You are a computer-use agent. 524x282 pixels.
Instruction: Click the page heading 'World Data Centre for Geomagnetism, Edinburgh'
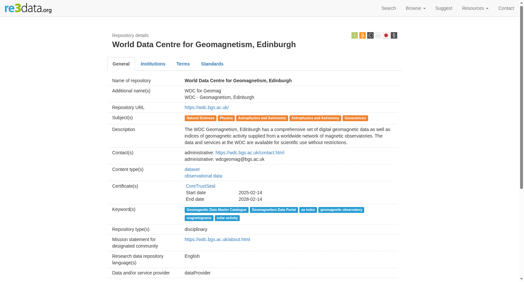(x=204, y=45)
